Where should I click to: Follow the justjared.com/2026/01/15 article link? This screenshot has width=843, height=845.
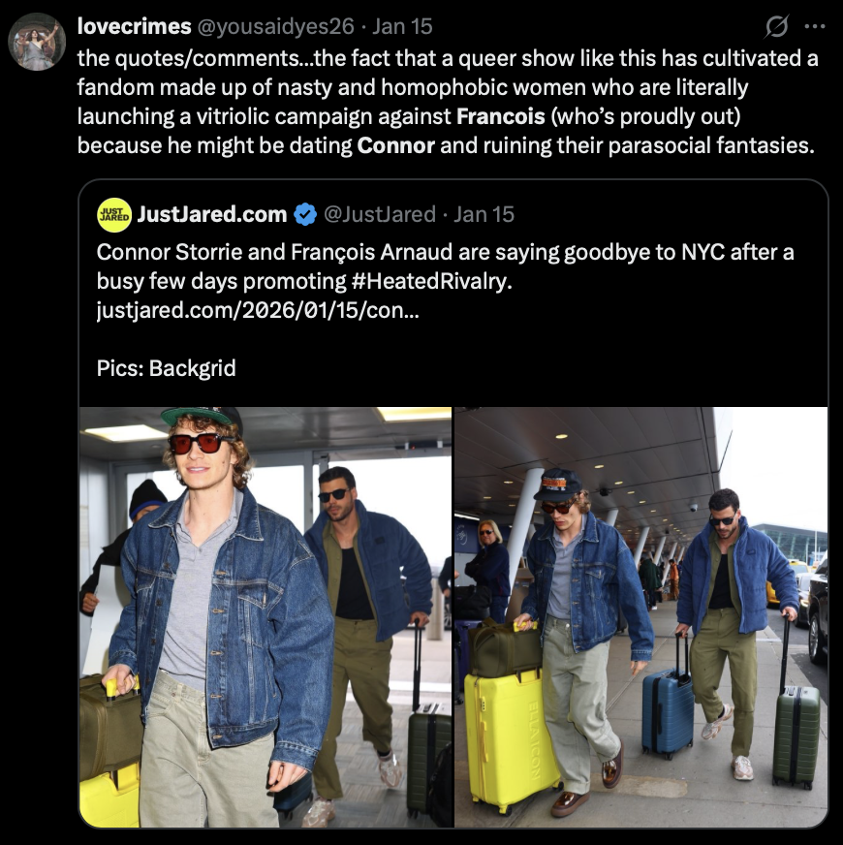pos(258,310)
